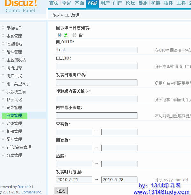Click the 标题或内容关键字 input box
This screenshot has width=191, height=195.
[96, 99]
